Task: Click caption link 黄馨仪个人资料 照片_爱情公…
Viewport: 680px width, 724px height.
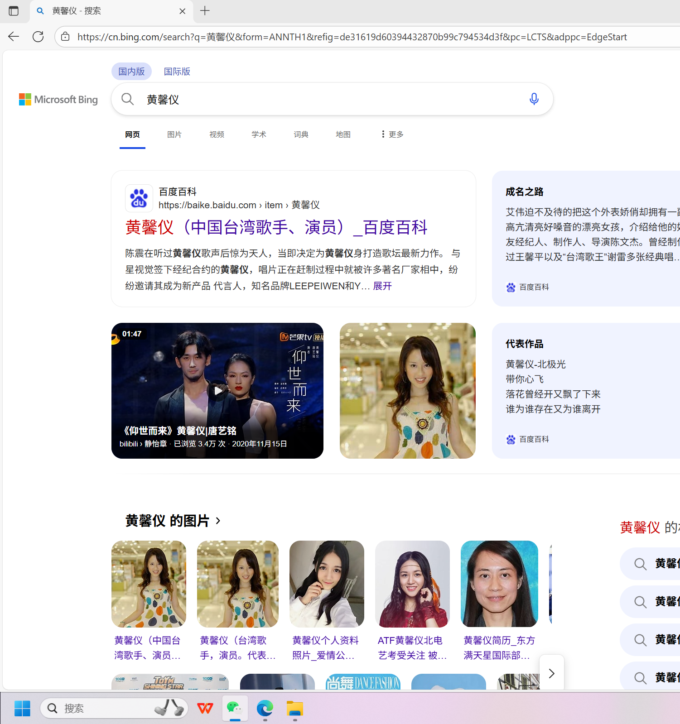Action: [325, 648]
